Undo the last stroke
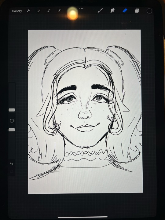Viewport: 165px width, 220px height. [x=12, y=164]
